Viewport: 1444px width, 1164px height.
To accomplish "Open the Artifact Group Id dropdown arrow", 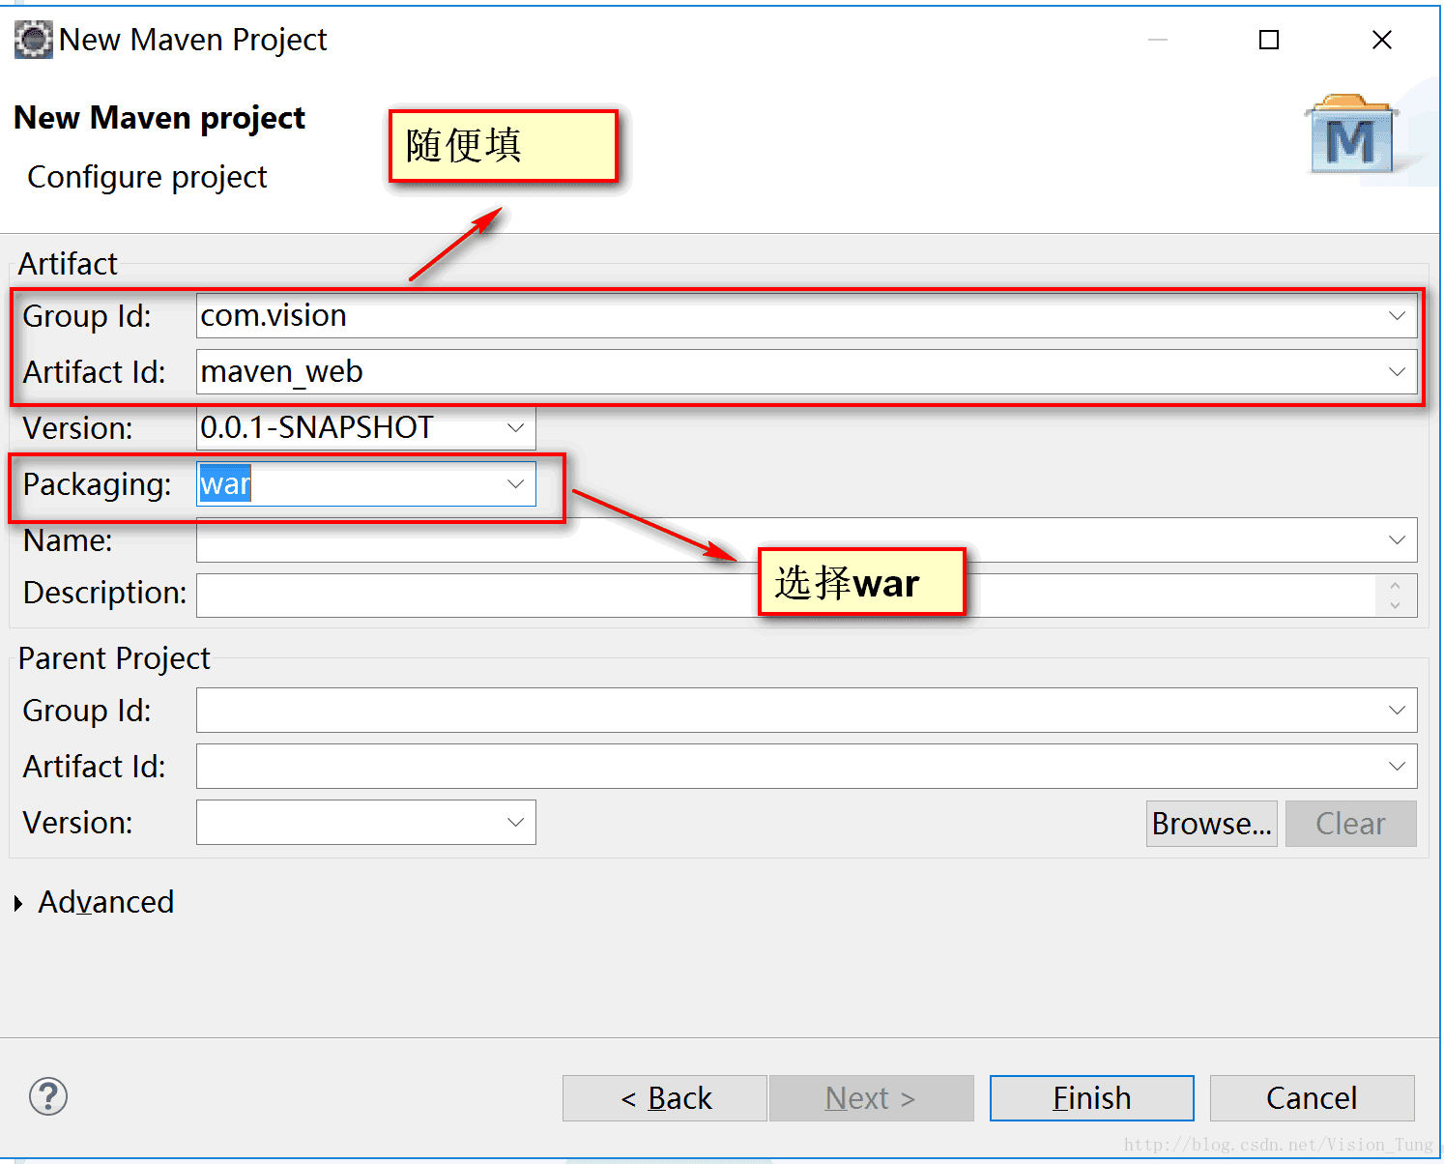I will [1397, 316].
